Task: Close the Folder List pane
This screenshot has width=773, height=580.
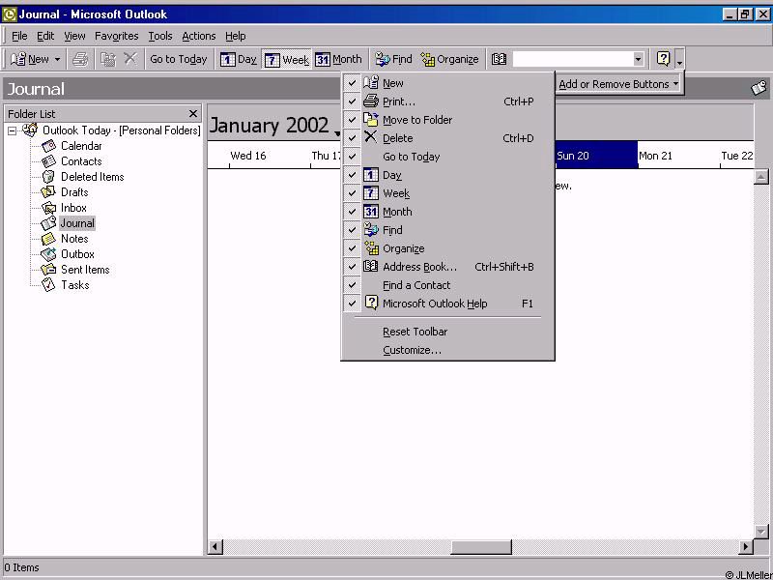Action: pyautogui.click(x=192, y=114)
